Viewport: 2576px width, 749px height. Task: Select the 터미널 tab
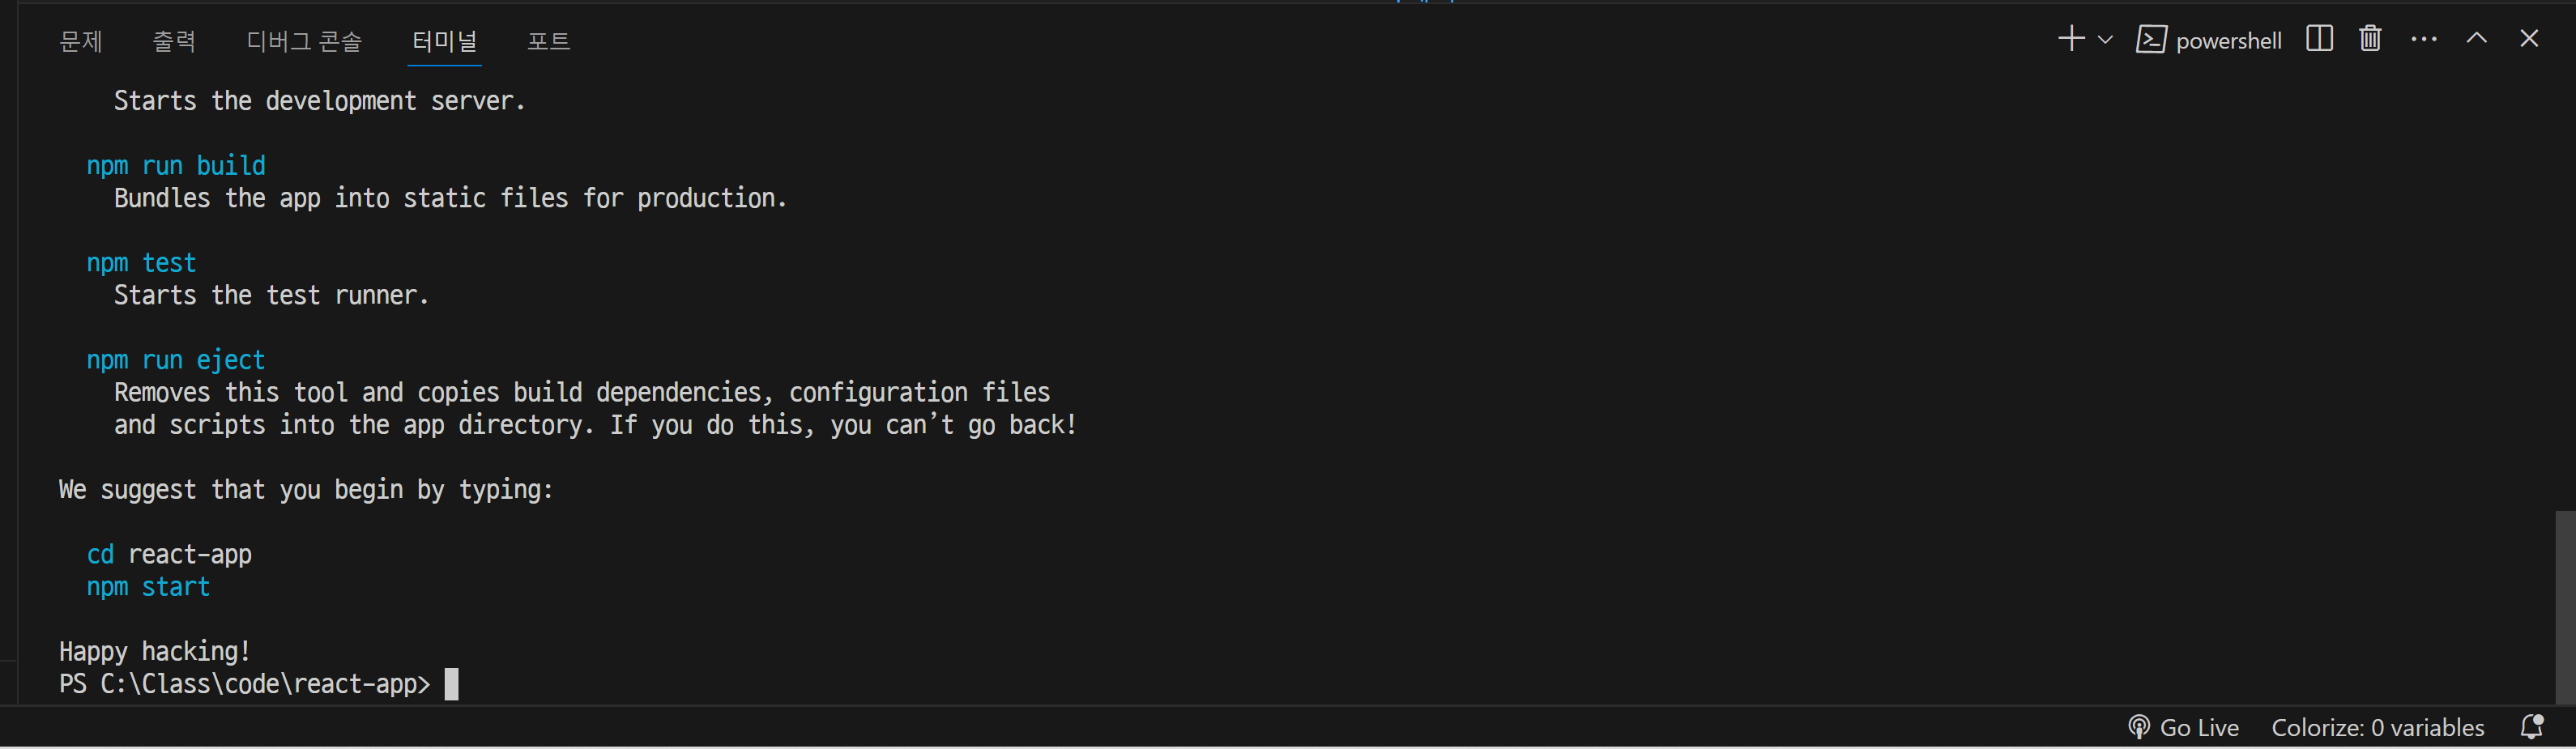(445, 41)
